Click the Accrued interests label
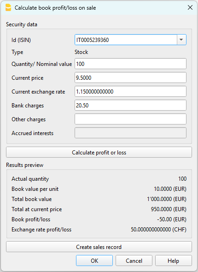198x272 pixels. 33,133
